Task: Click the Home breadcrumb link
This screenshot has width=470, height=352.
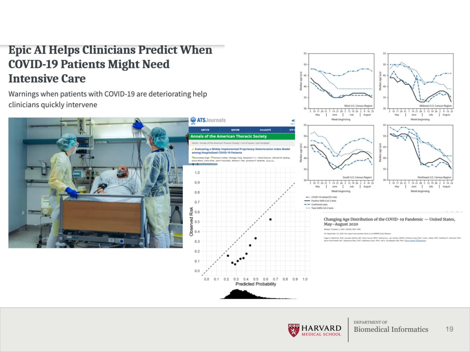Action: (195, 143)
